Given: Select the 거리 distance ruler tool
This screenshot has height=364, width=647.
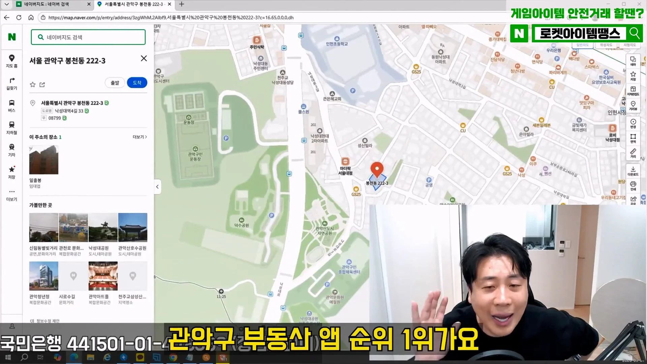Looking at the screenshot, I should coord(633,153).
